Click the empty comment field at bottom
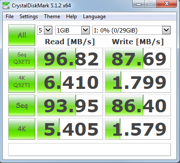Image resolution: width=180 pixels, height=163 pixels. click(90, 150)
